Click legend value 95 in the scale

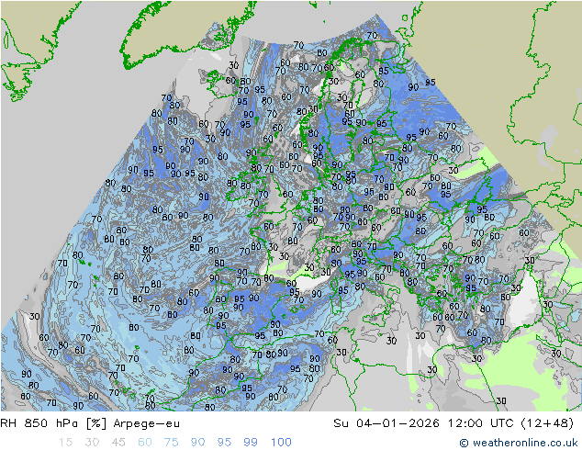[x=224, y=443]
